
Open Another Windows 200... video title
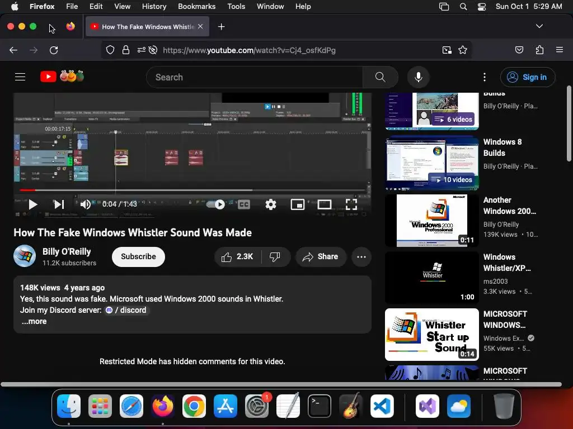click(x=509, y=206)
